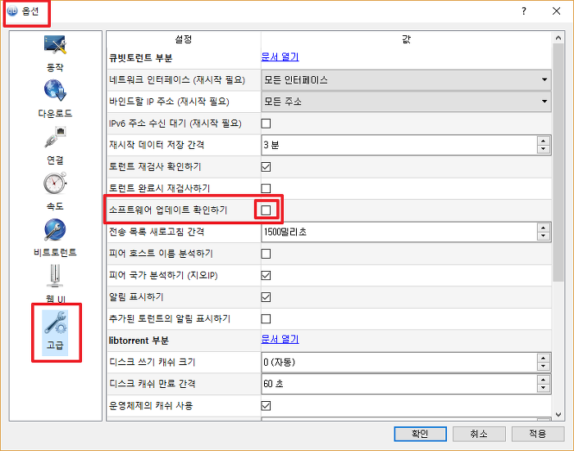The image size is (574, 451).
Task: Click the 확인 (OK) button
Action: coord(420,434)
